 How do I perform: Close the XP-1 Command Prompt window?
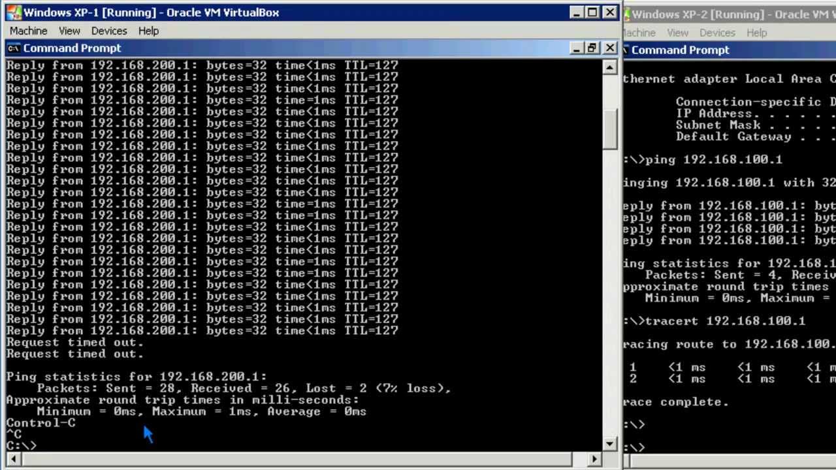click(609, 48)
